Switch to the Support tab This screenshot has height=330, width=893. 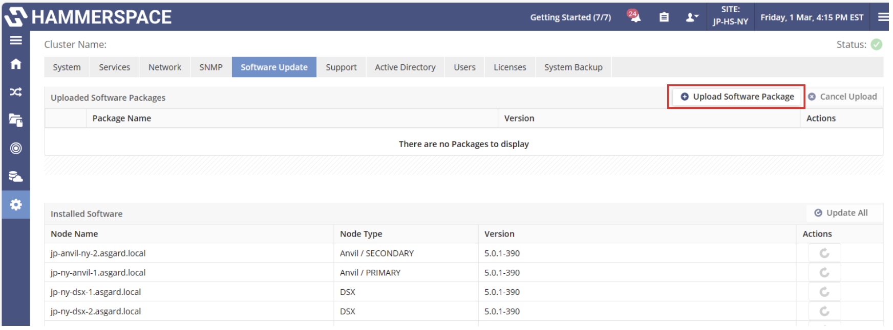point(341,67)
